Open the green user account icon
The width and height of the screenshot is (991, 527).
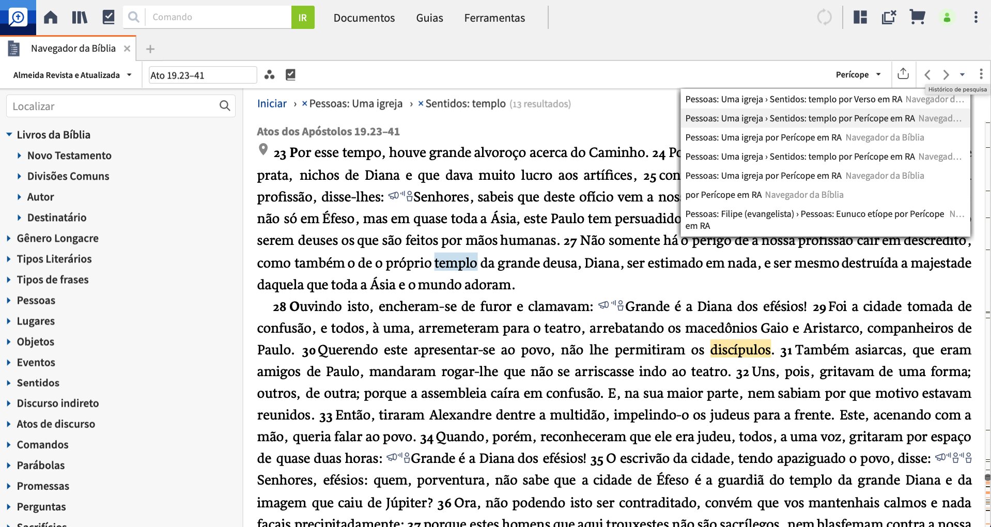(947, 18)
